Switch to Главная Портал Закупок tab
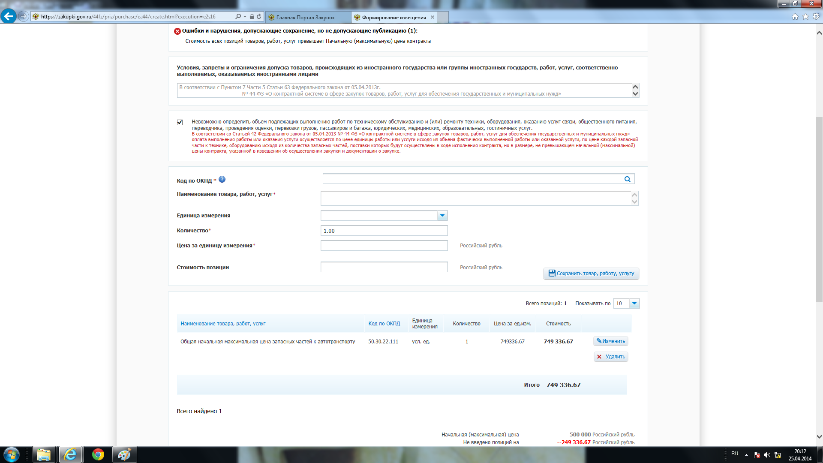Viewport: 823px width, 463px height. (306, 18)
